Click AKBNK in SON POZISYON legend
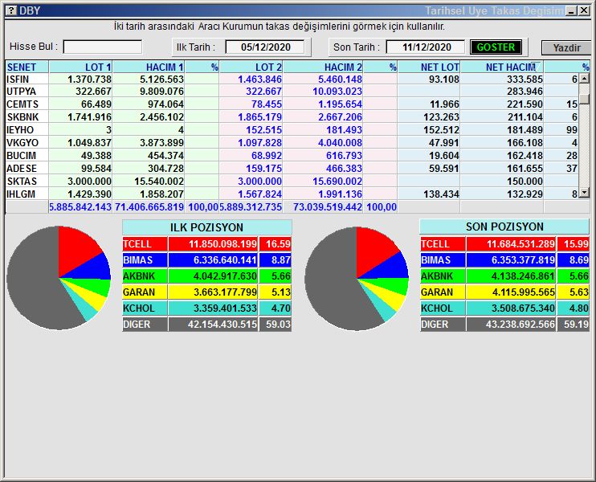Viewport: 596px width, 482px height. (443, 276)
